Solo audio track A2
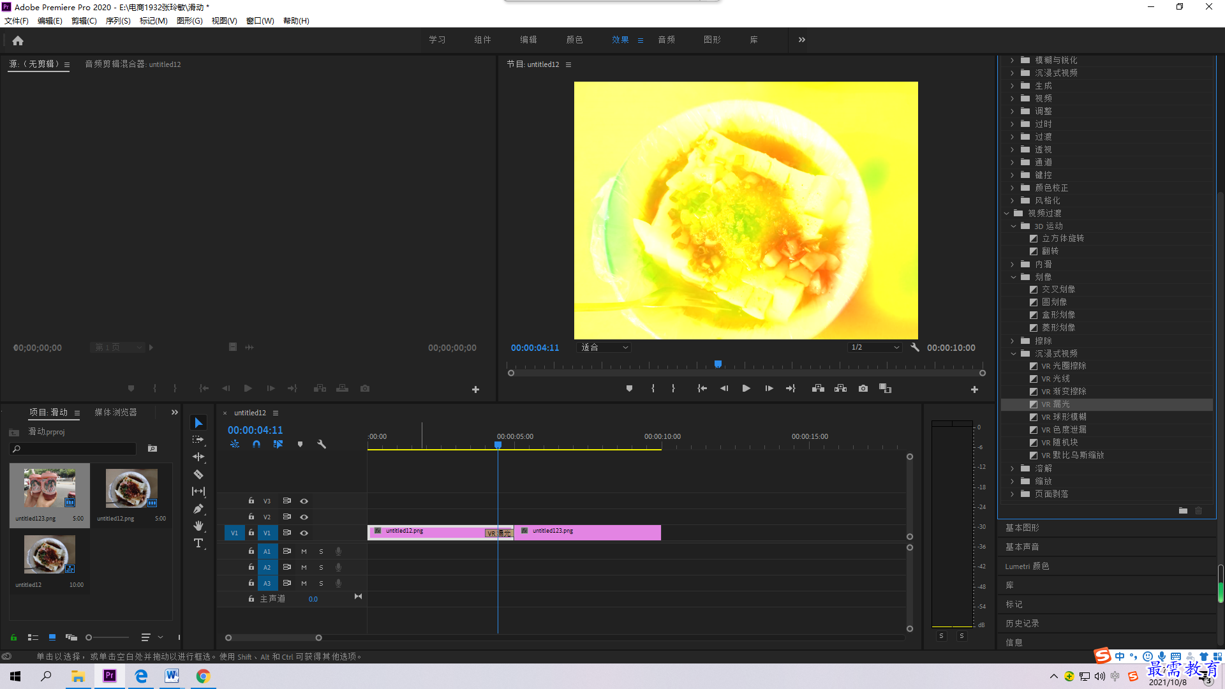The height and width of the screenshot is (689, 1225). pyautogui.click(x=321, y=567)
